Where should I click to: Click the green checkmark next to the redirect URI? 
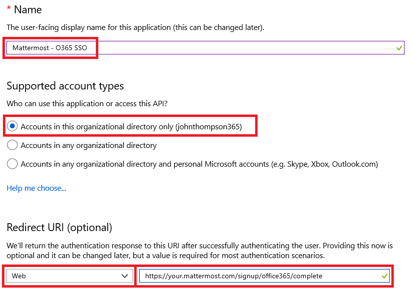383,276
